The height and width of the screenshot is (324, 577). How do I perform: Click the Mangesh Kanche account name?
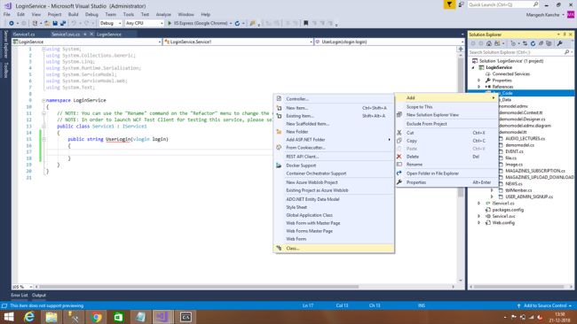tap(542, 15)
